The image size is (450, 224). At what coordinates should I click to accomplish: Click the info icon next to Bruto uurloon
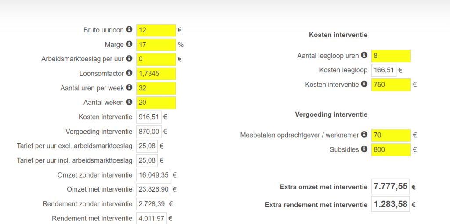point(129,29)
